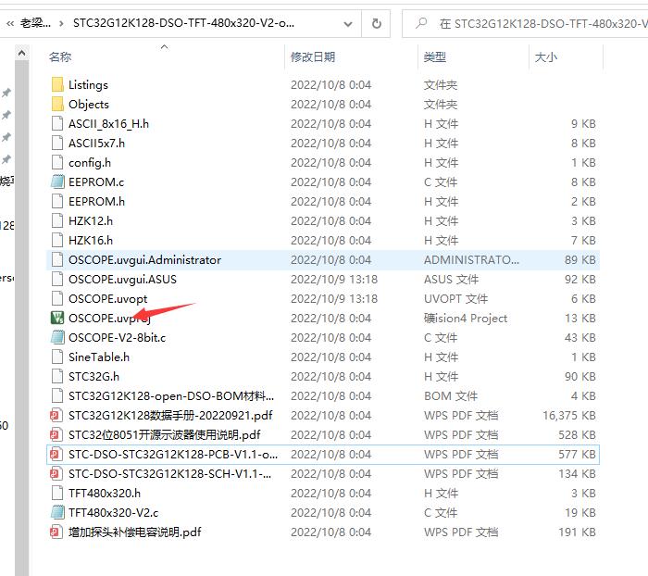Select the SineTable.h file name
The image size is (648, 576).
99,357
